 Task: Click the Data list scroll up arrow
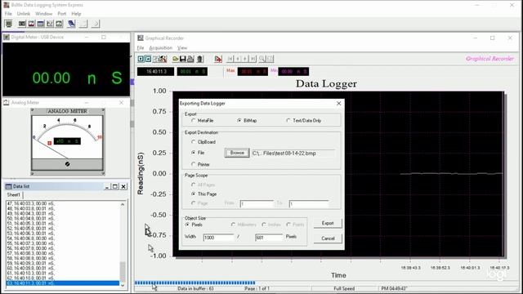(x=123, y=204)
